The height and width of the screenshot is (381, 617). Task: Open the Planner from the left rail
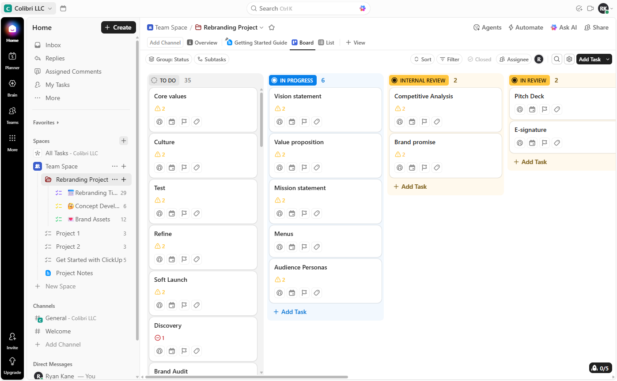(x=12, y=60)
